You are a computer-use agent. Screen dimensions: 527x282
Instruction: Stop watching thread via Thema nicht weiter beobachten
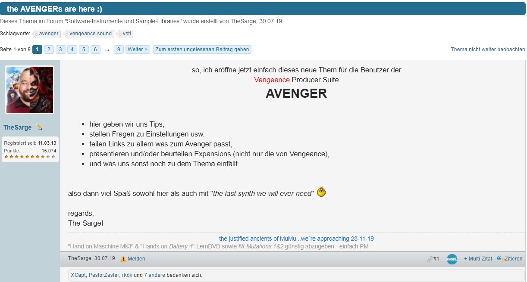pos(488,50)
